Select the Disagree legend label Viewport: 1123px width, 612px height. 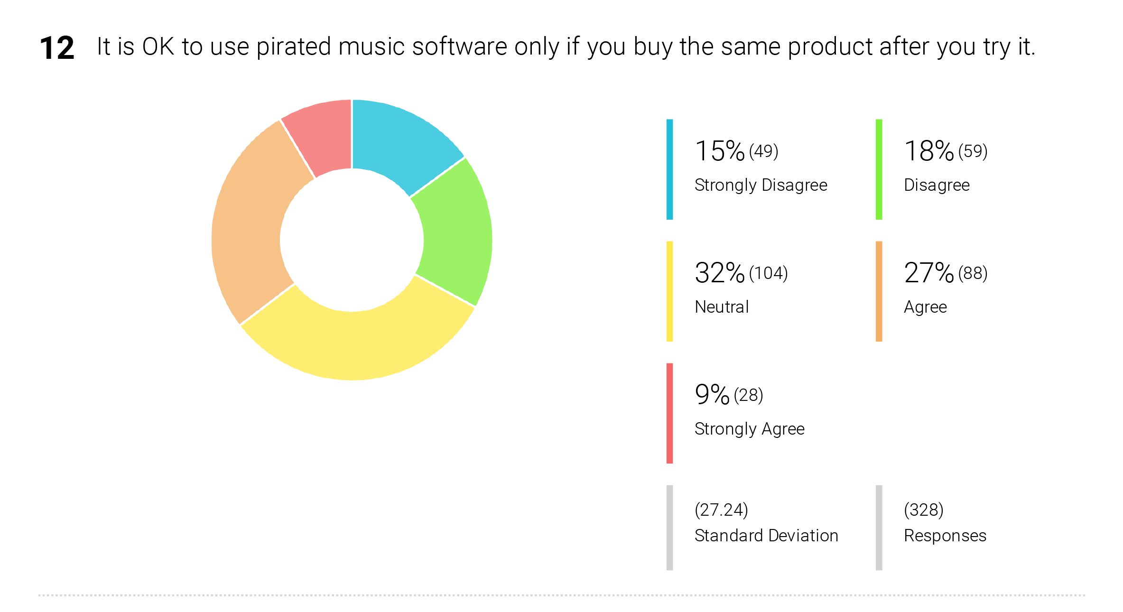937,185
